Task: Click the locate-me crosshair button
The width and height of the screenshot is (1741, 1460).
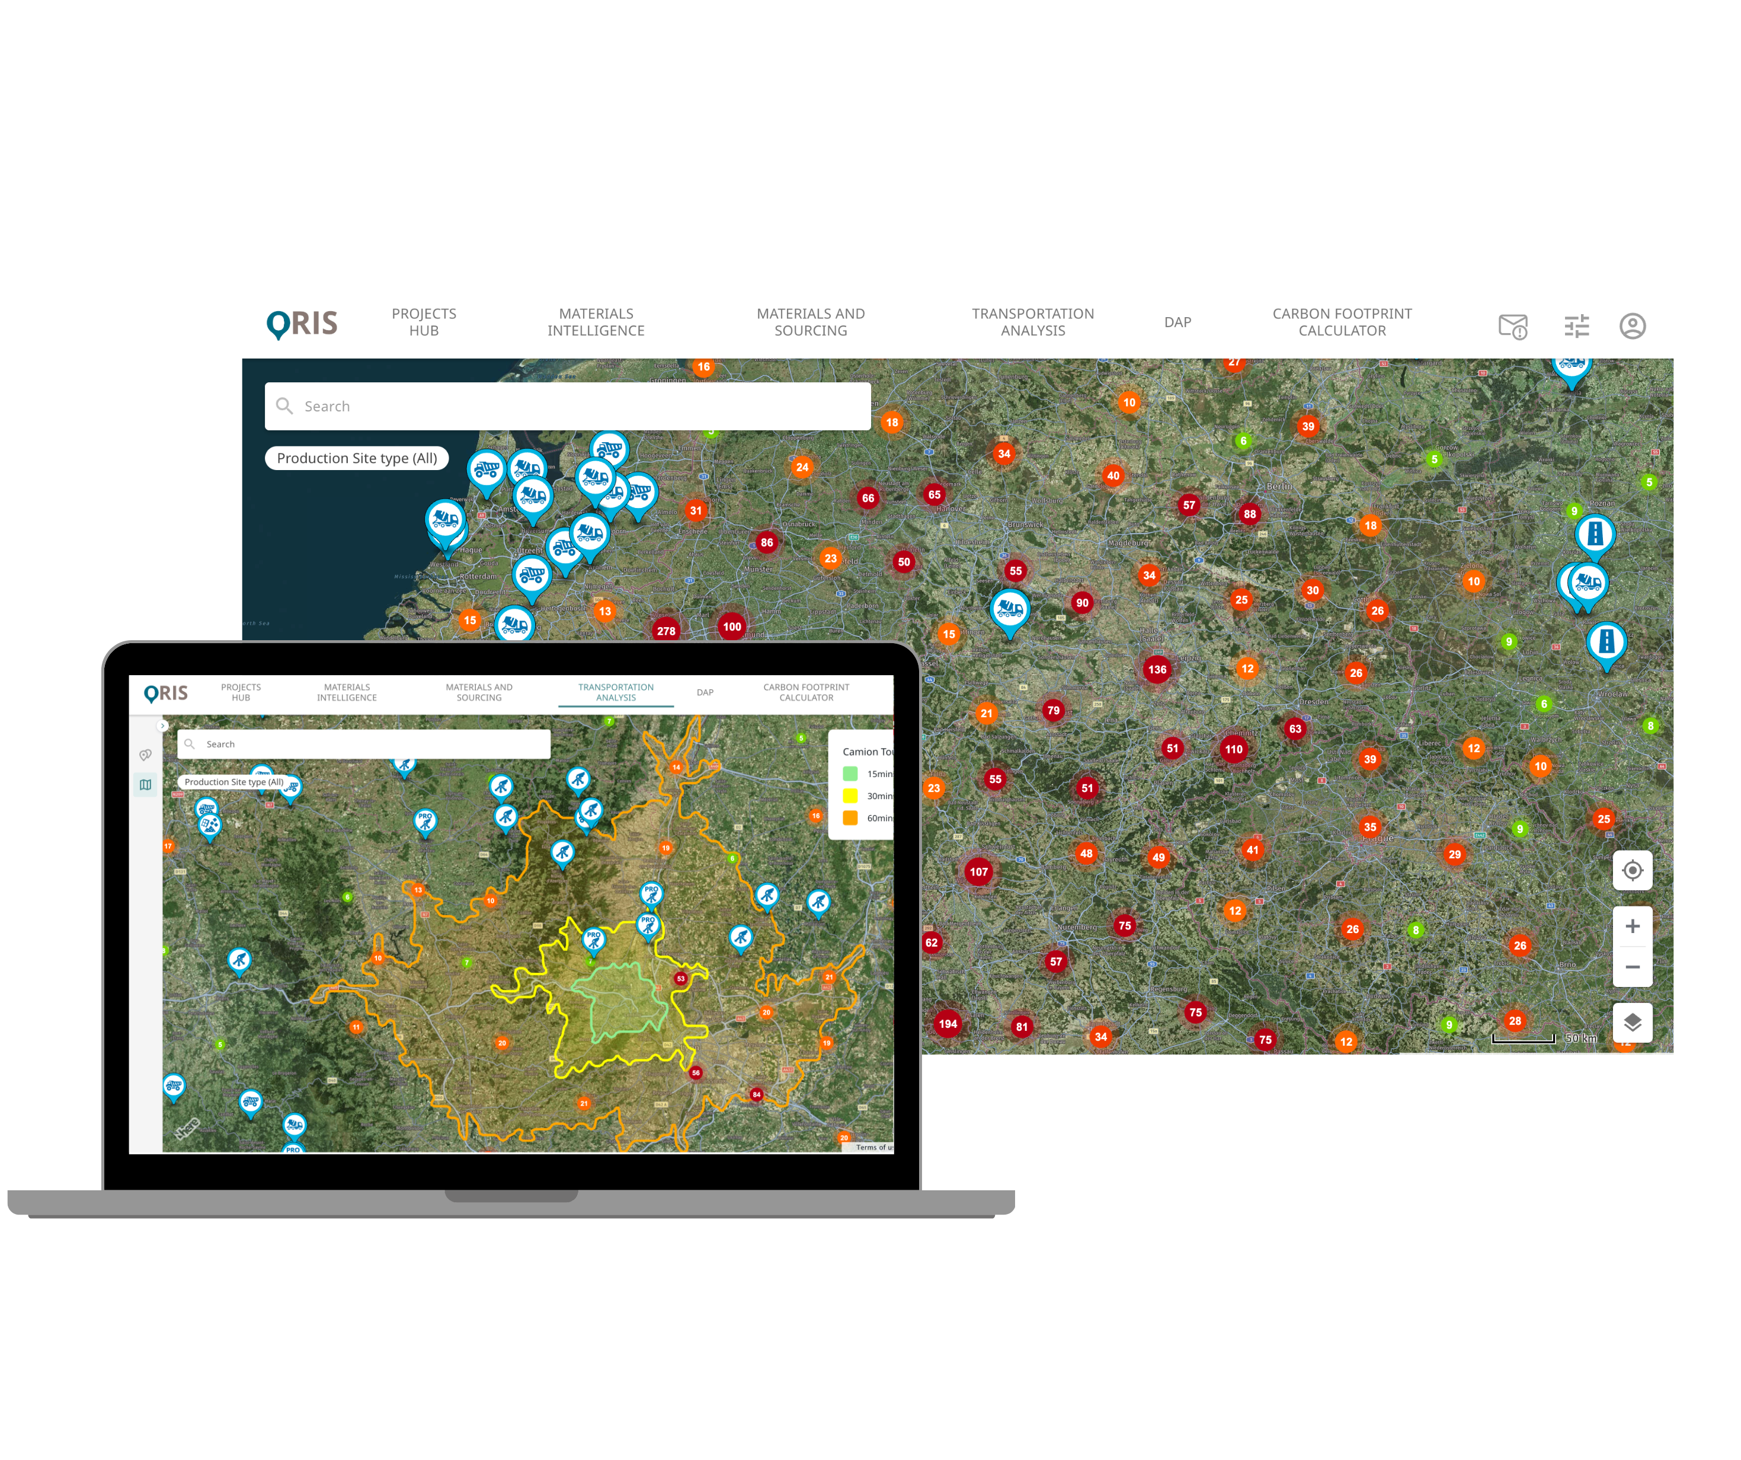Action: coord(1631,870)
